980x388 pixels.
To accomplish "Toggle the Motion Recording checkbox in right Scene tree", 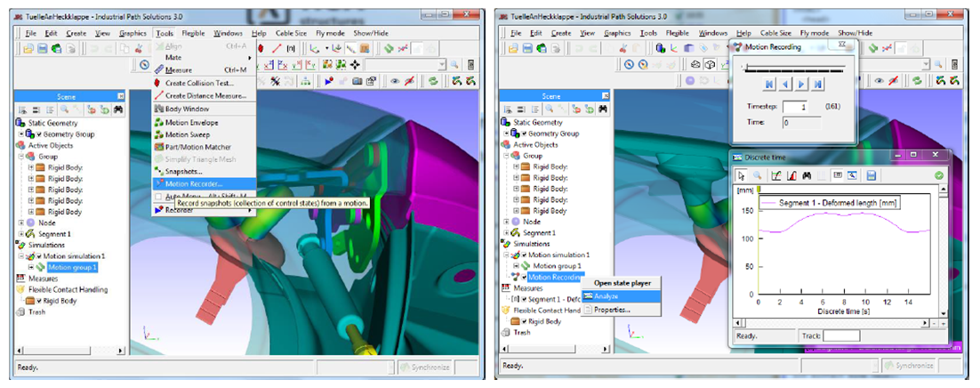I will [x=524, y=278].
